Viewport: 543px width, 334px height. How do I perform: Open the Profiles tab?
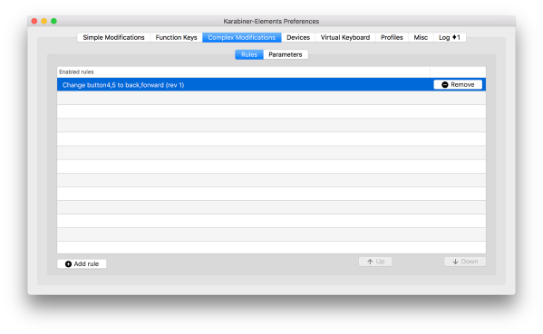click(392, 37)
